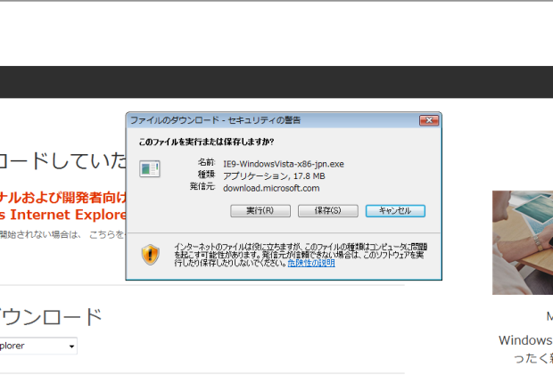Click the 保存(S) save button
The image size is (553, 383).
(328, 211)
